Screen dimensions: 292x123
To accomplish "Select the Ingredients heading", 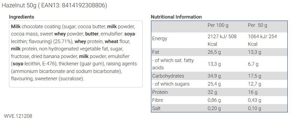I will tap(22, 17).
